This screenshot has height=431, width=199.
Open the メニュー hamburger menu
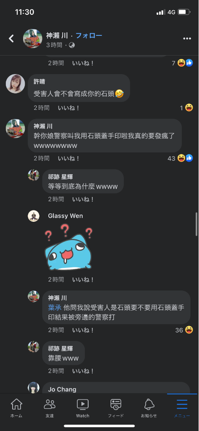pyautogui.click(x=182, y=408)
